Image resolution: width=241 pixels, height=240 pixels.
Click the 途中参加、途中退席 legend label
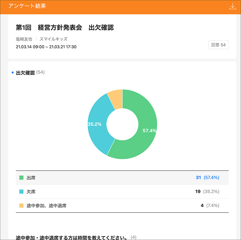point(47,206)
